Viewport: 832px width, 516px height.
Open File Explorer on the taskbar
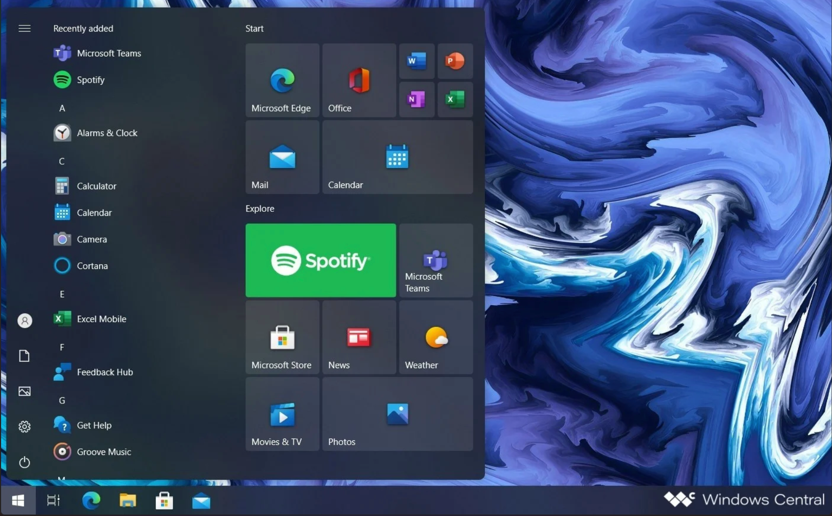pyautogui.click(x=128, y=501)
